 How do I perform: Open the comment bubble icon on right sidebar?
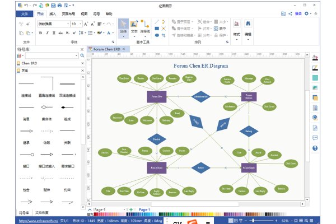(315, 138)
